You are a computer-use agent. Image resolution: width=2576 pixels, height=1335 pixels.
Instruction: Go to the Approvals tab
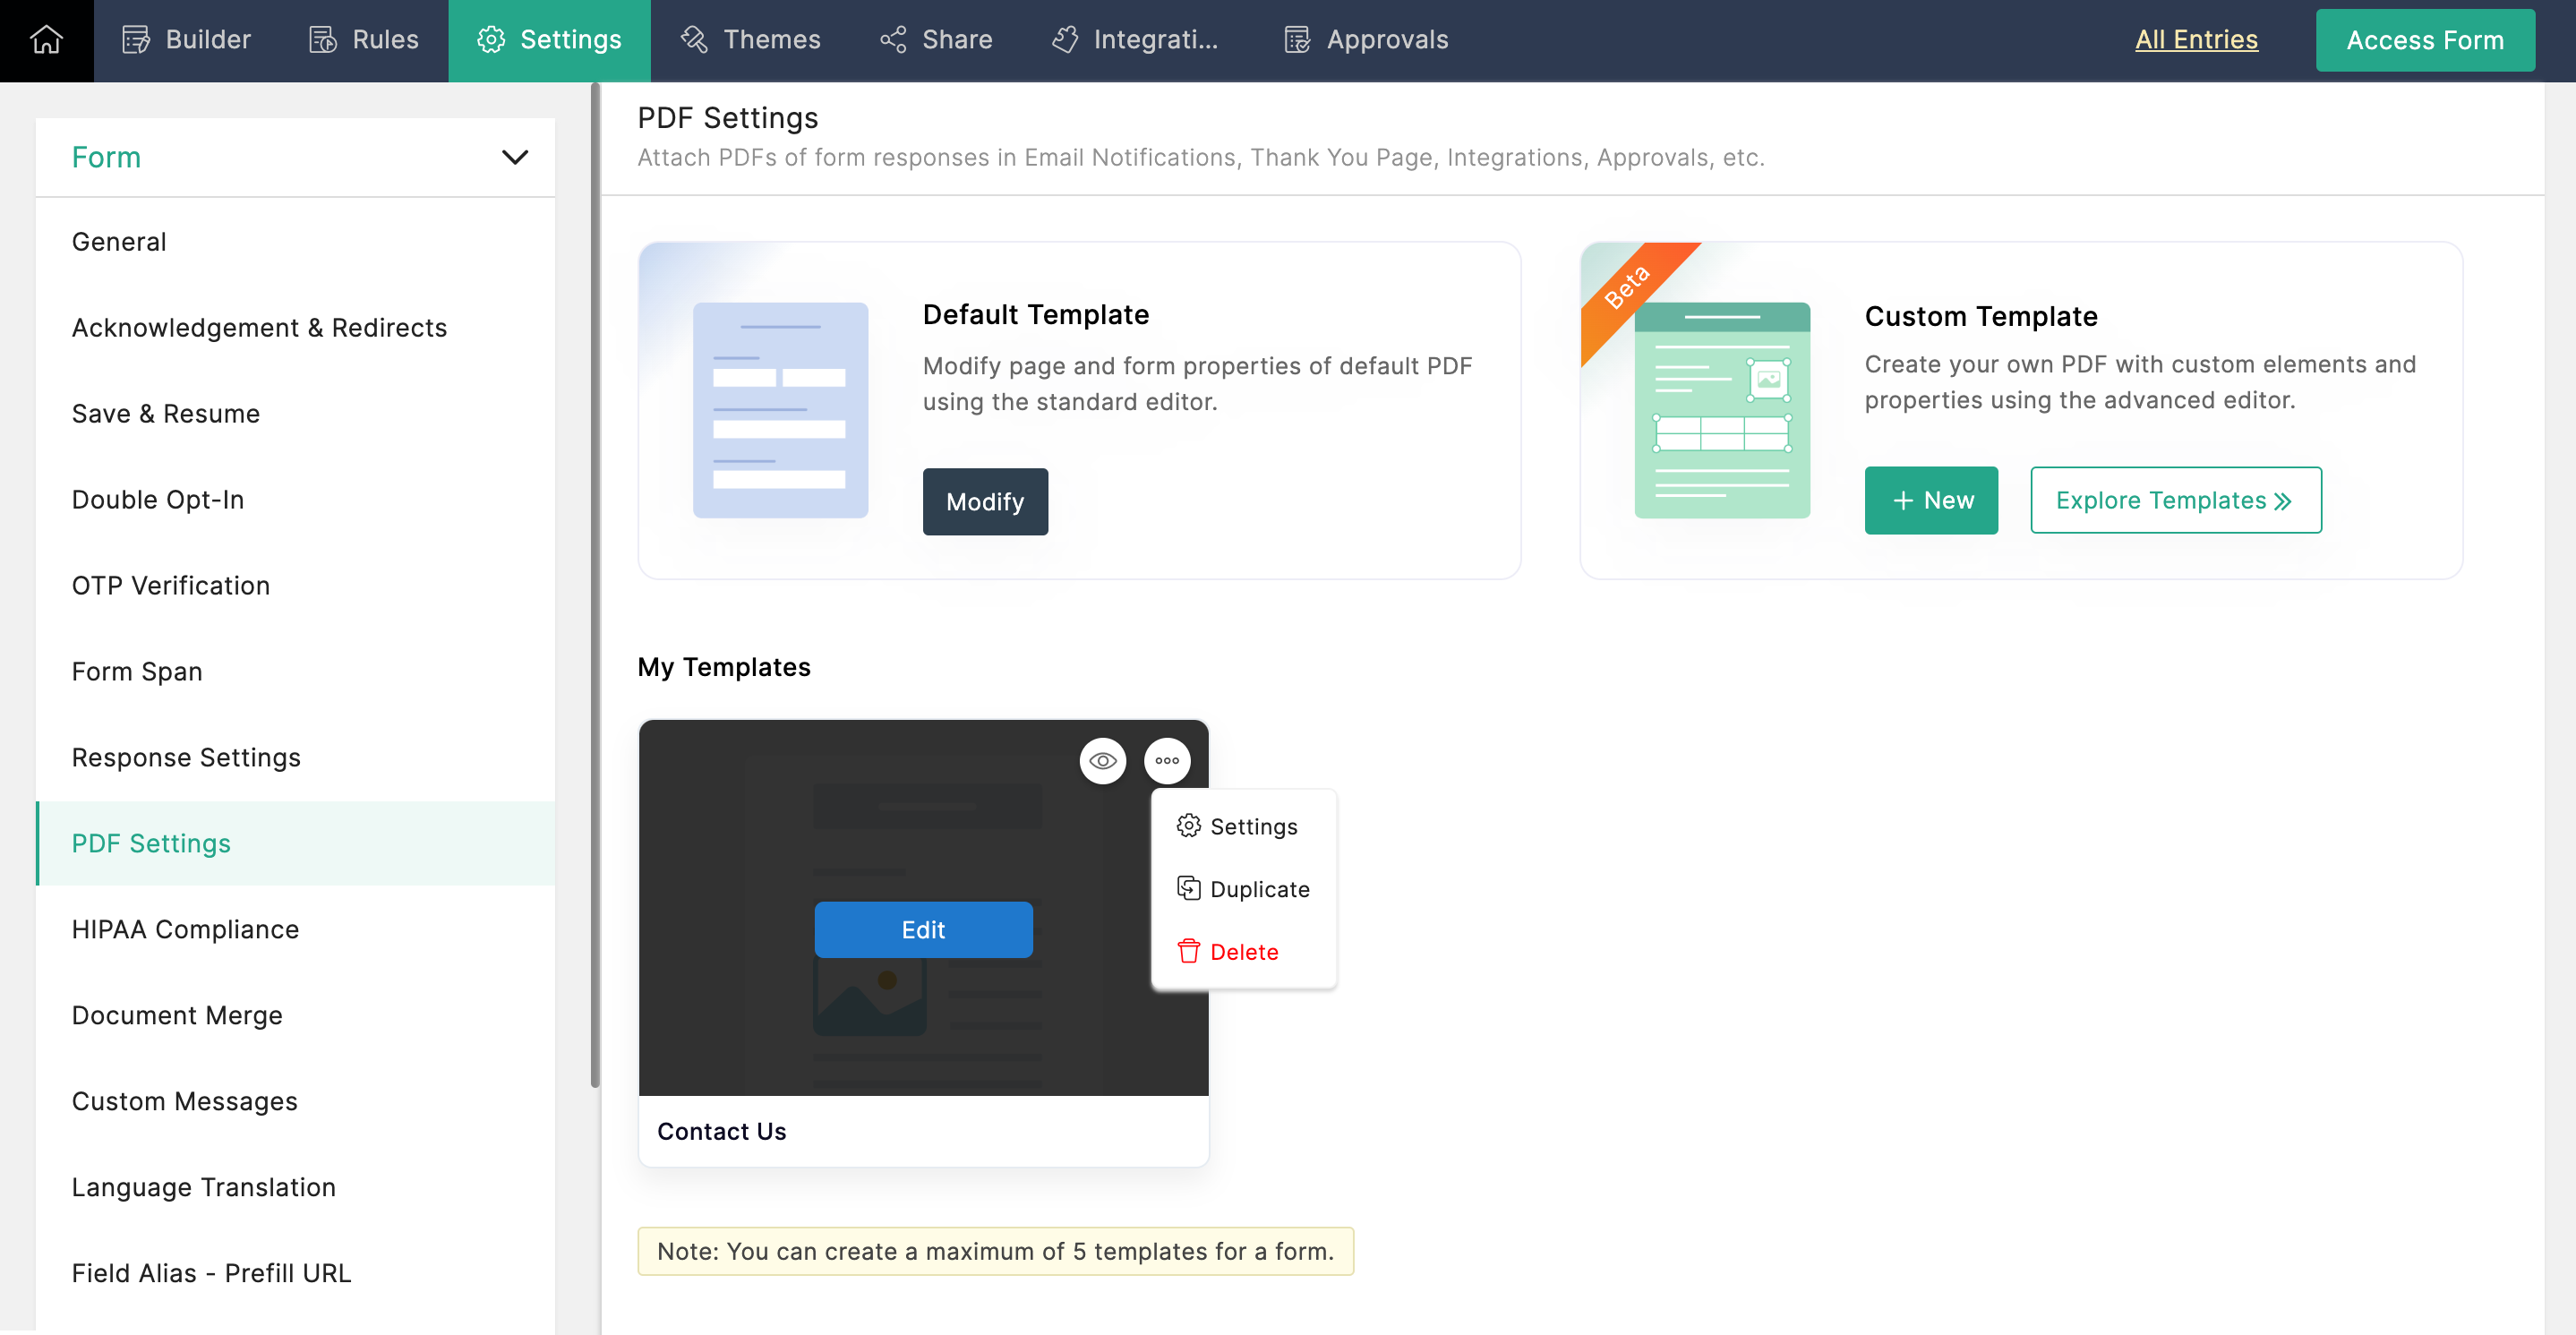[x=1366, y=40]
